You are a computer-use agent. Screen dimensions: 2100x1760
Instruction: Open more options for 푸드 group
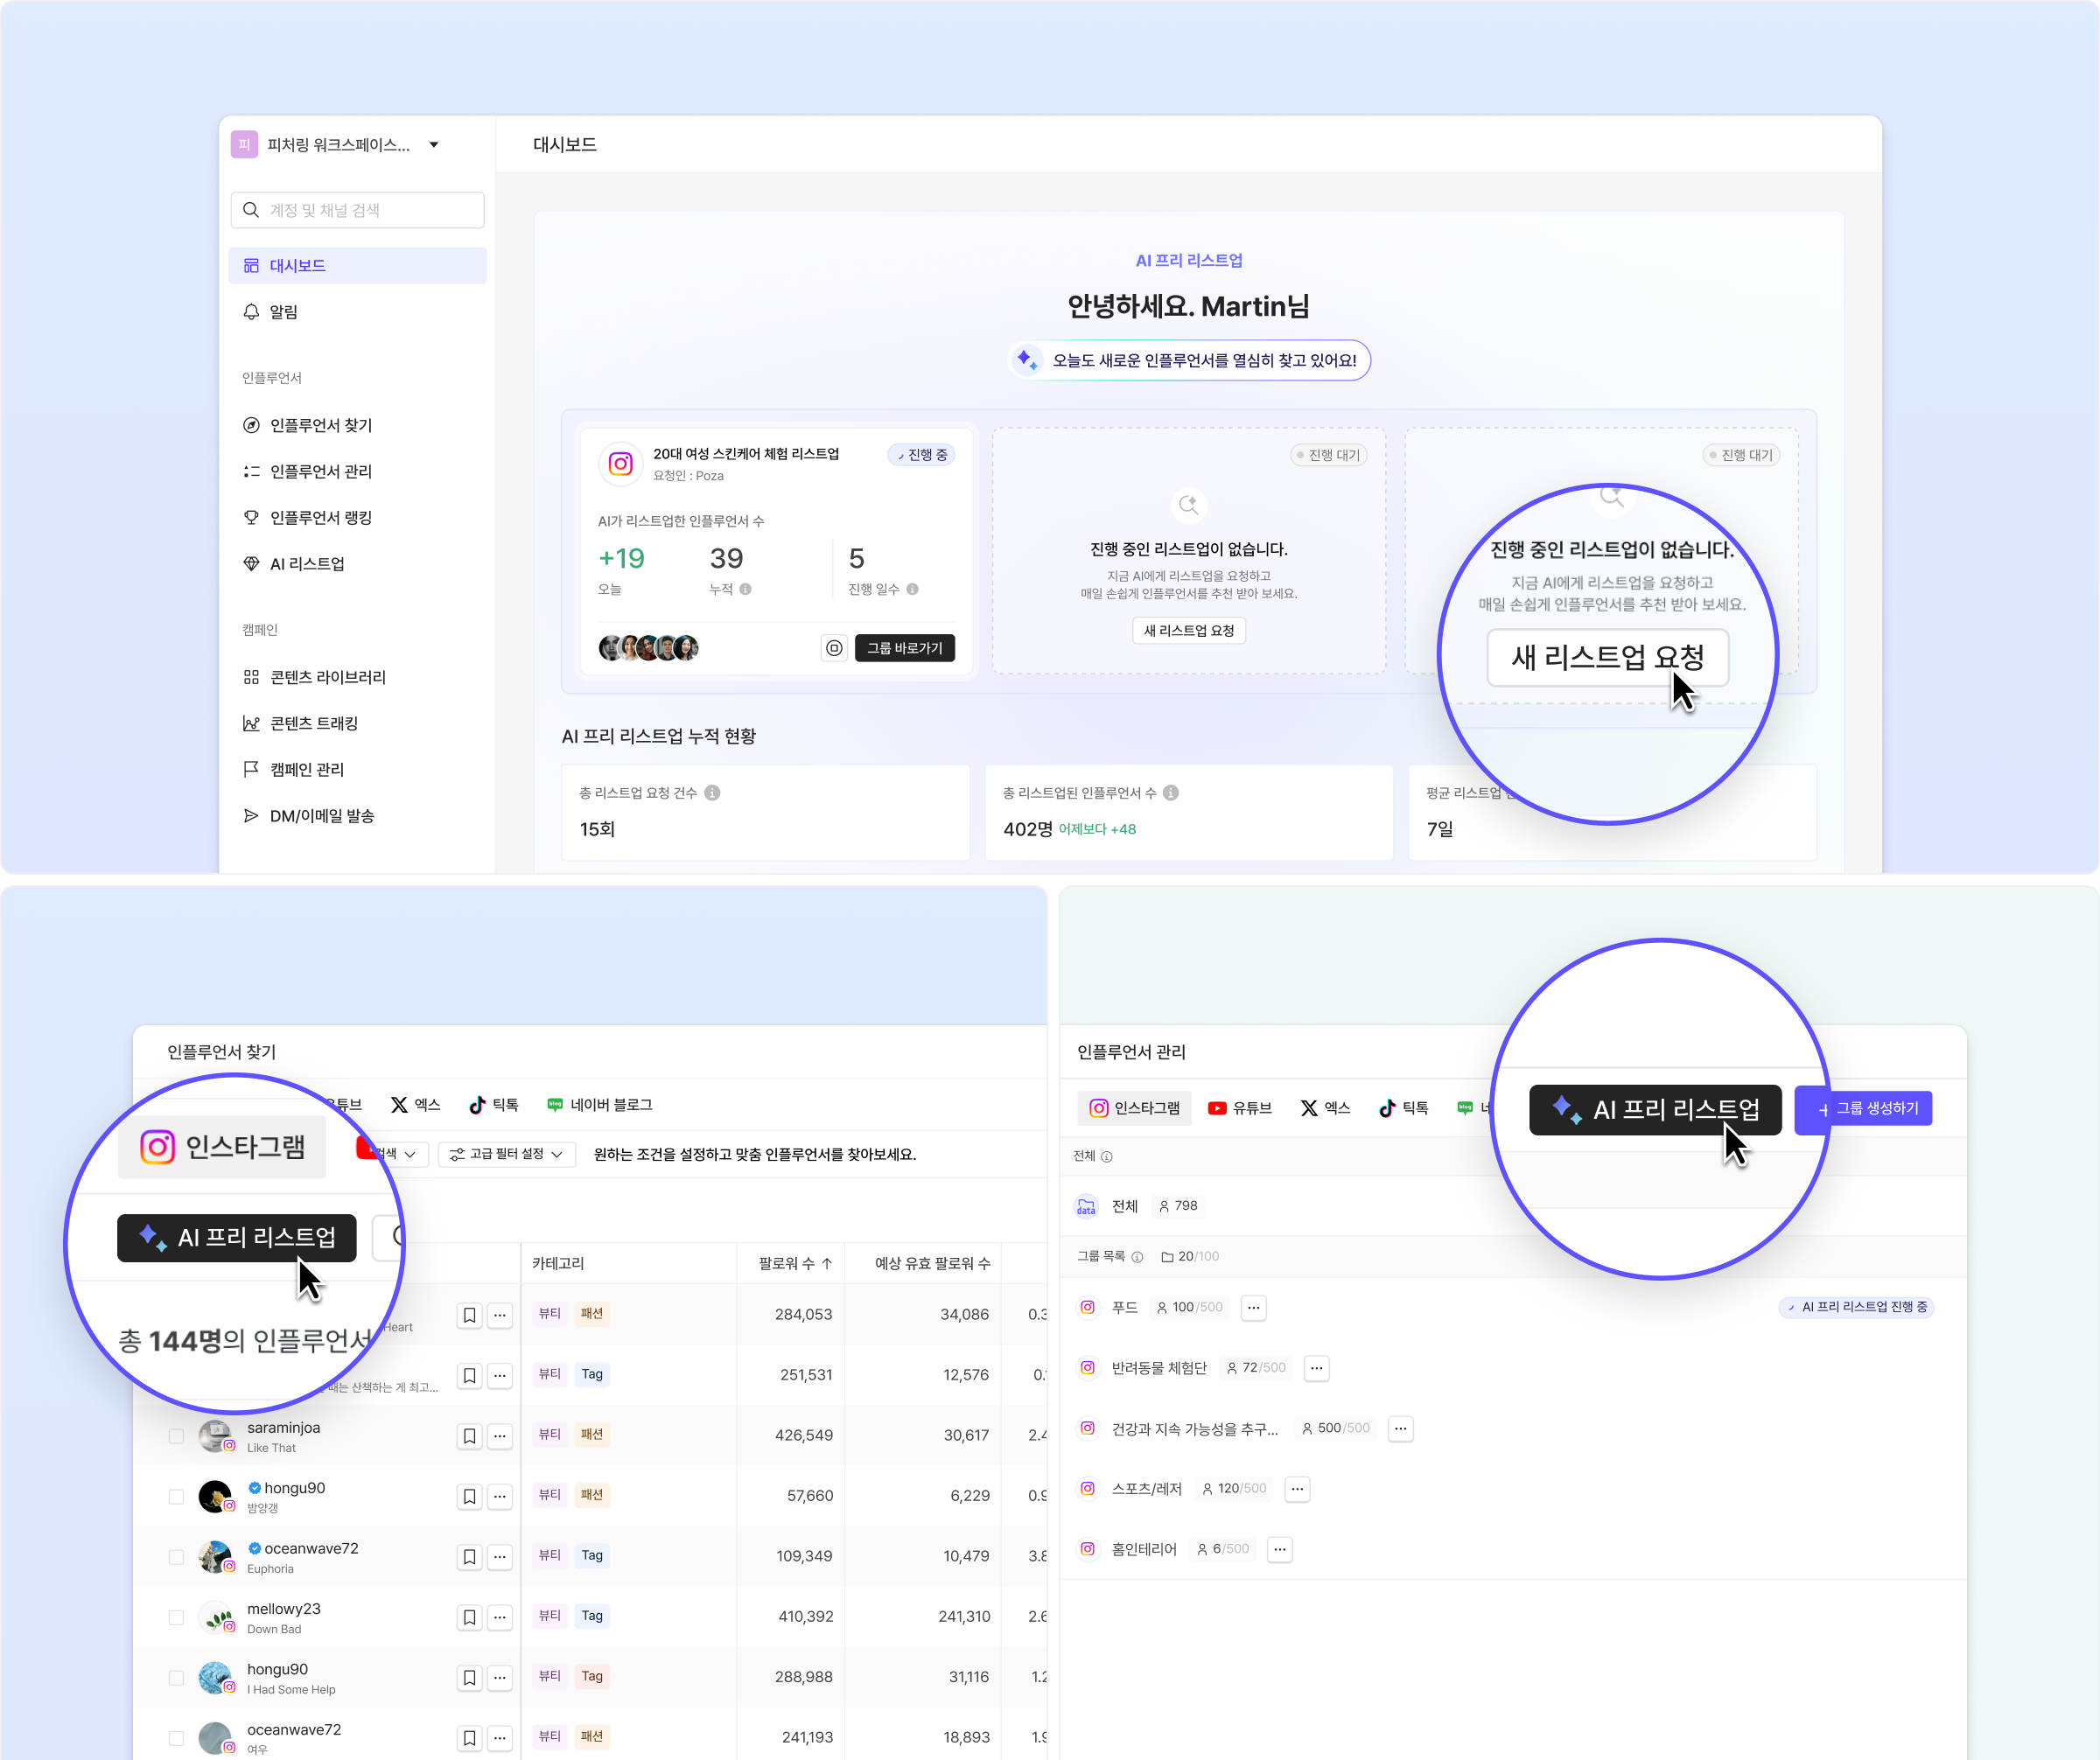click(x=1253, y=1307)
